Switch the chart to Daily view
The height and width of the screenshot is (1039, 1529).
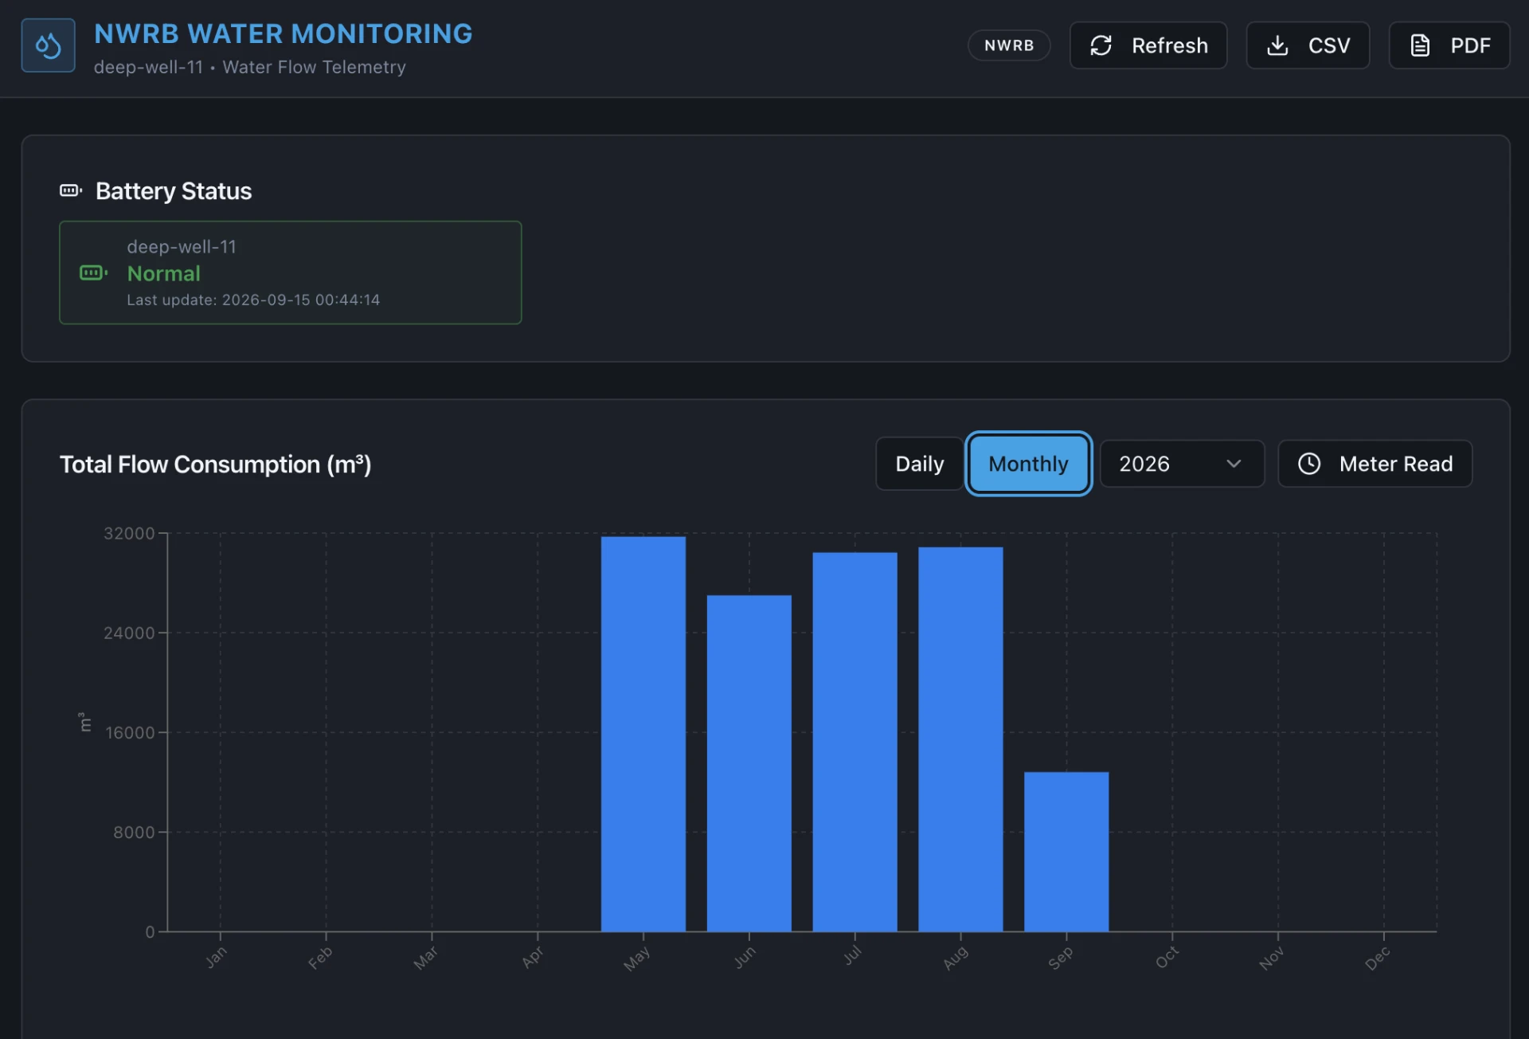(919, 464)
